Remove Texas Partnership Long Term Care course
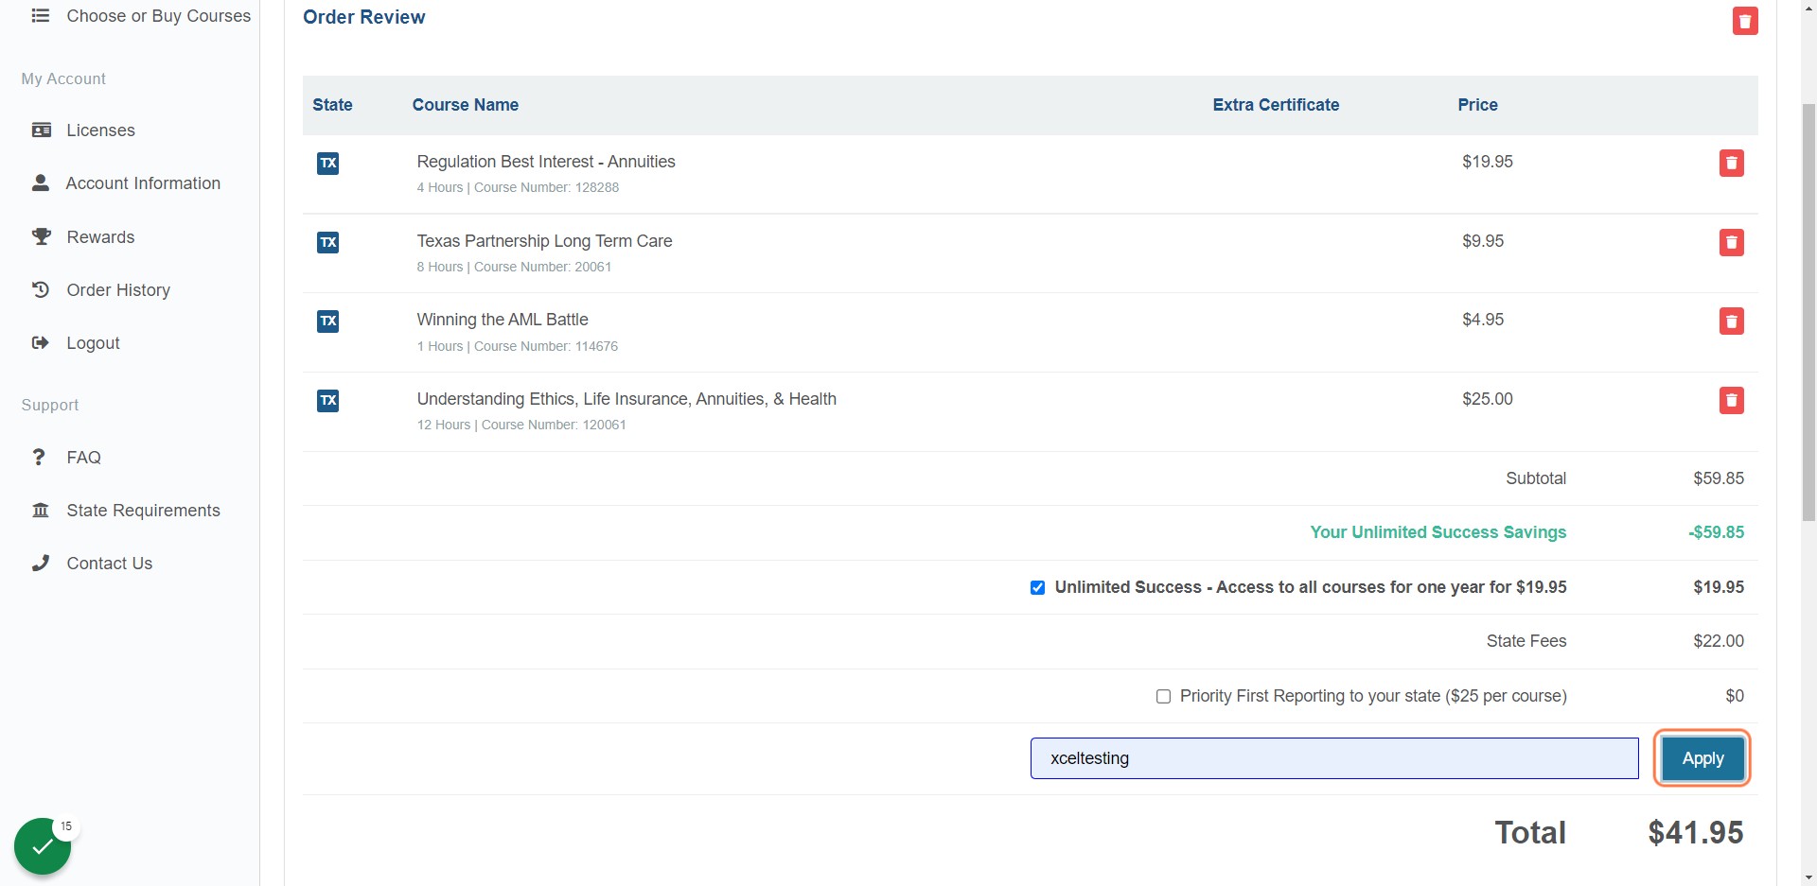The height and width of the screenshot is (886, 1817). coord(1731,243)
